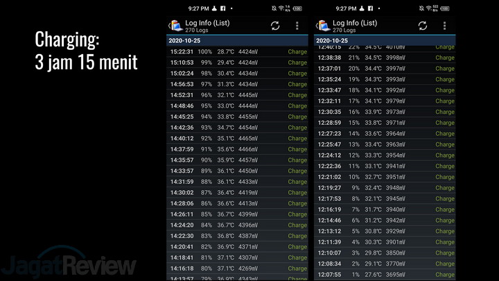Tap the 270 Logs subtitle on the right screen
The image size is (499, 281).
pos(344,31)
